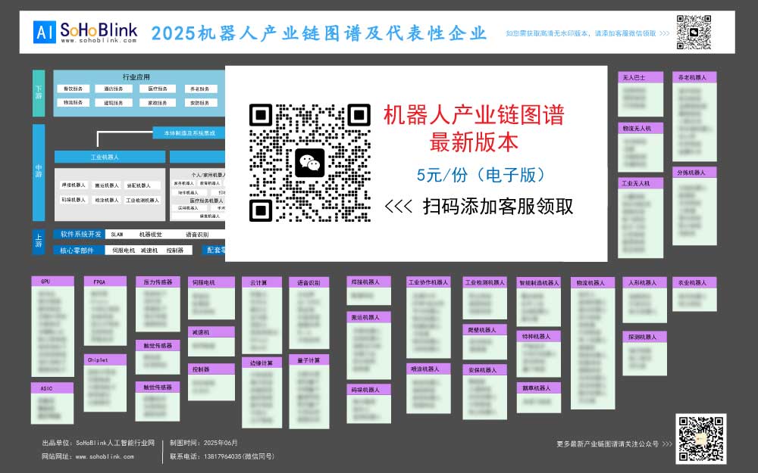Click the banner title 2025机器人产业链图谱及代表性企业
The height and width of the screenshot is (473, 758).
[x=318, y=33]
